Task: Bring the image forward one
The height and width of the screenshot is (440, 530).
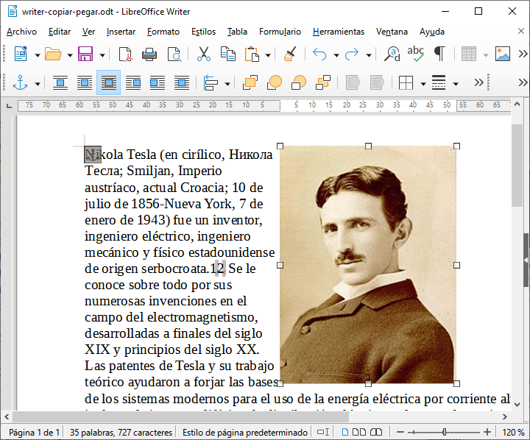Action: [275, 83]
